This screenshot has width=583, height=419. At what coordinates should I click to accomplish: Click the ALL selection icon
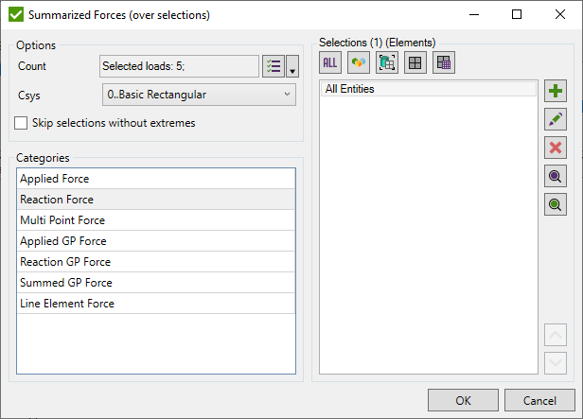tap(330, 62)
